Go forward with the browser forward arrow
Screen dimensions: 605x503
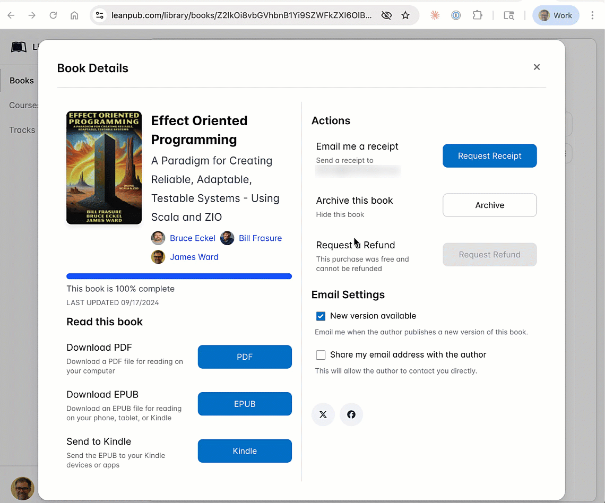[32, 15]
